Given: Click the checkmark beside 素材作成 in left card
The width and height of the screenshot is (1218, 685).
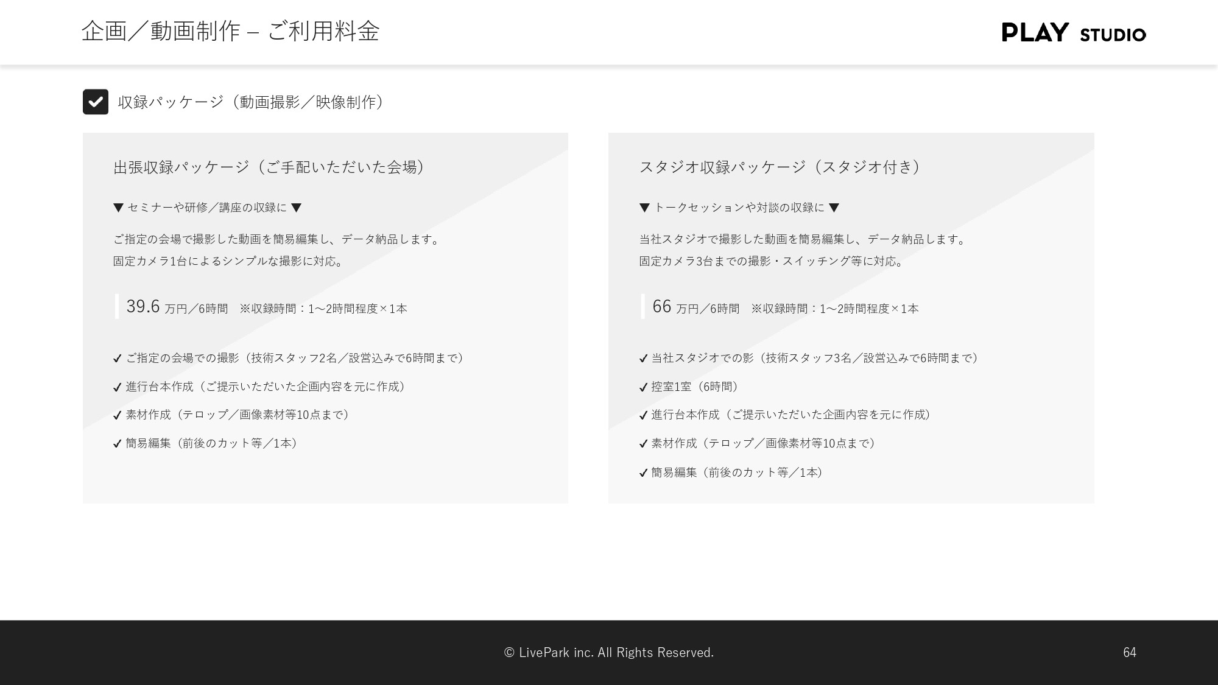Looking at the screenshot, I should (x=118, y=415).
